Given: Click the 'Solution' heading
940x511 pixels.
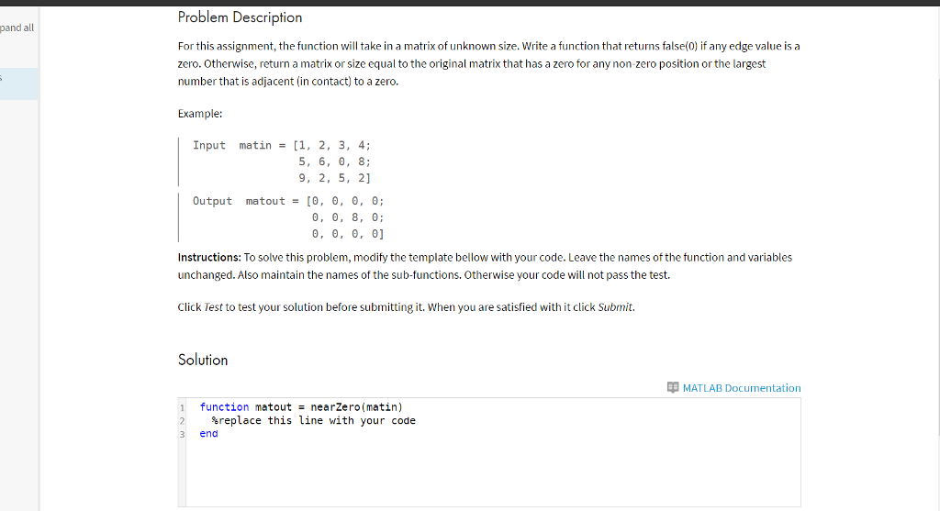Looking at the screenshot, I should tap(203, 360).
